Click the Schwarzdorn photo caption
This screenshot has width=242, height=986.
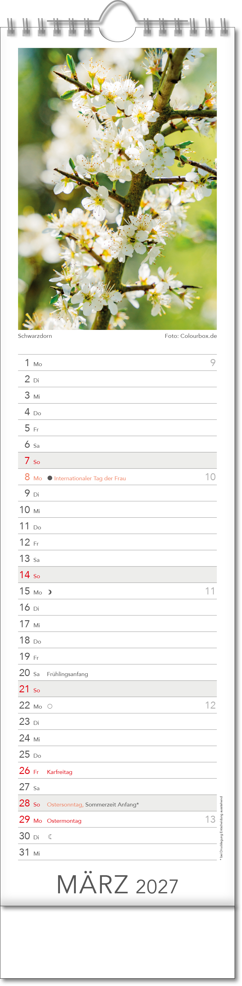coord(35,336)
